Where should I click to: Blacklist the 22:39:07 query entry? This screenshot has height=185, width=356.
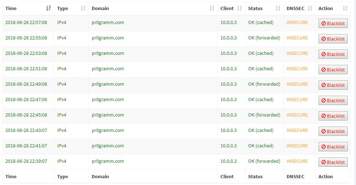pos(333,162)
